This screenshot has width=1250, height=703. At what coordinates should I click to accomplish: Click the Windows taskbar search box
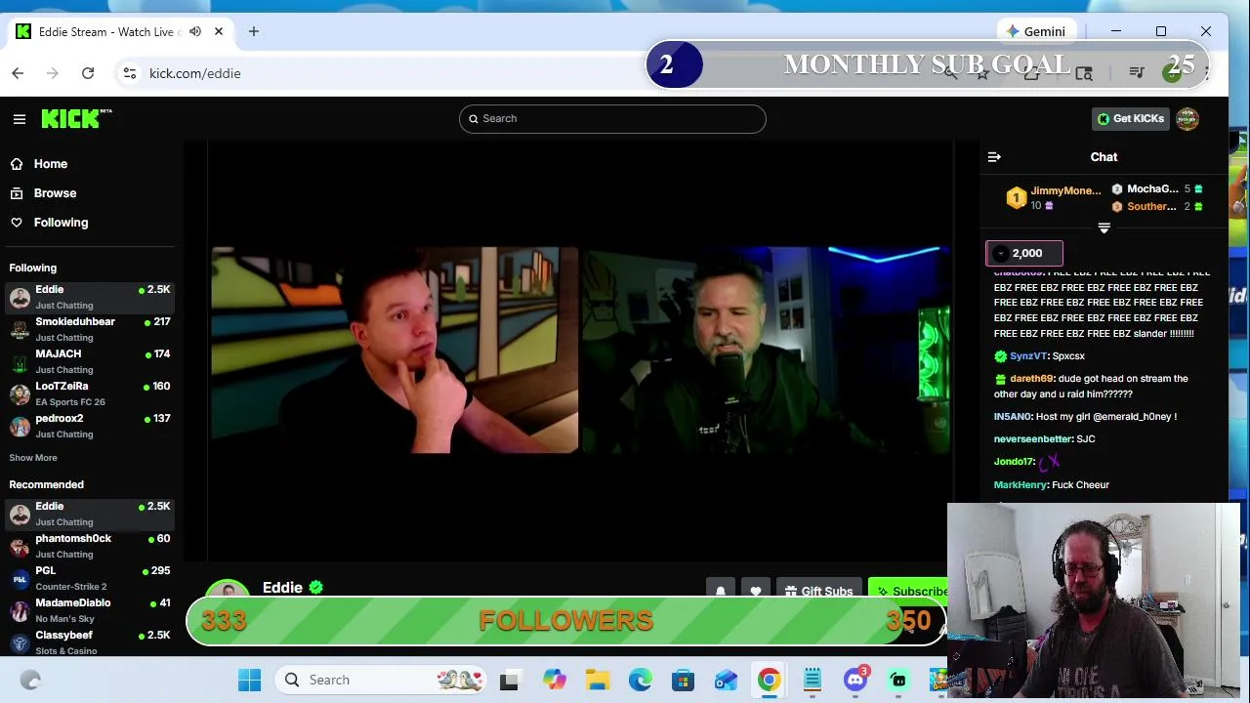pos(381,681)
